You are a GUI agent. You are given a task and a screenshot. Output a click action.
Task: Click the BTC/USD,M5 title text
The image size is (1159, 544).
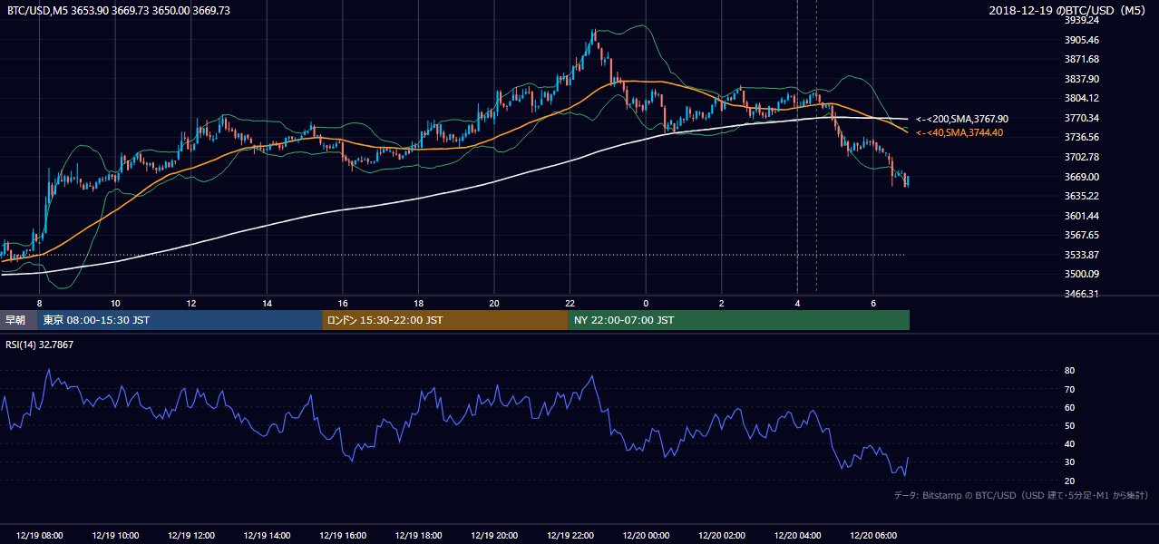tap(119, 10)
